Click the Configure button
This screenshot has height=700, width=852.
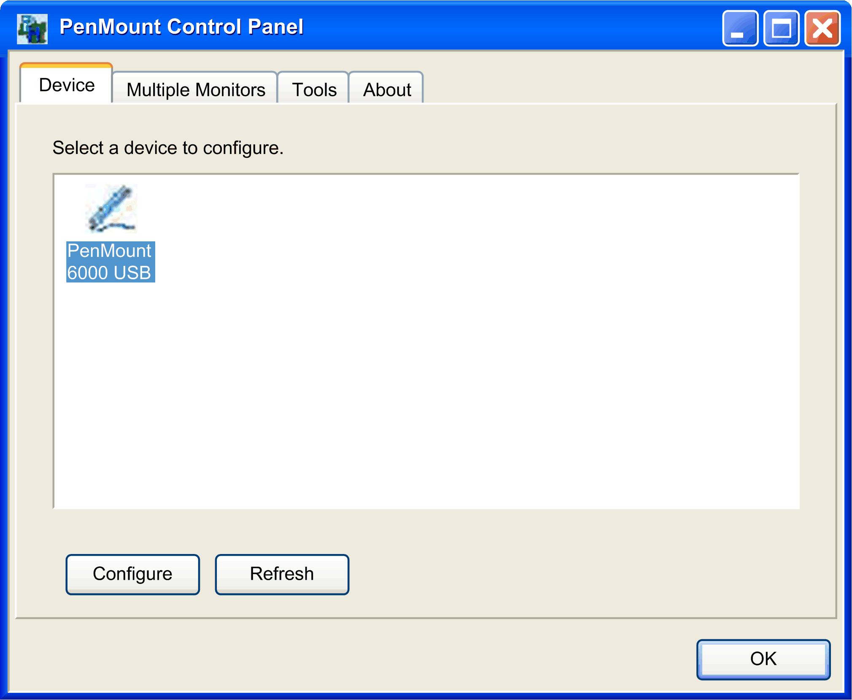coord(132,574)
